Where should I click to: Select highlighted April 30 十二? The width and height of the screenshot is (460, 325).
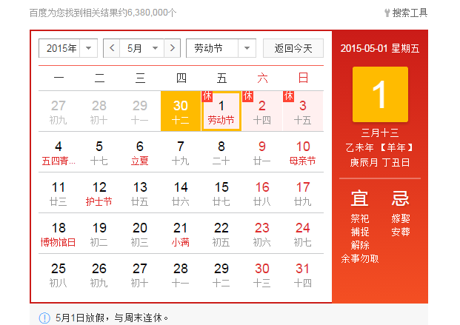[x=181, y=111]
